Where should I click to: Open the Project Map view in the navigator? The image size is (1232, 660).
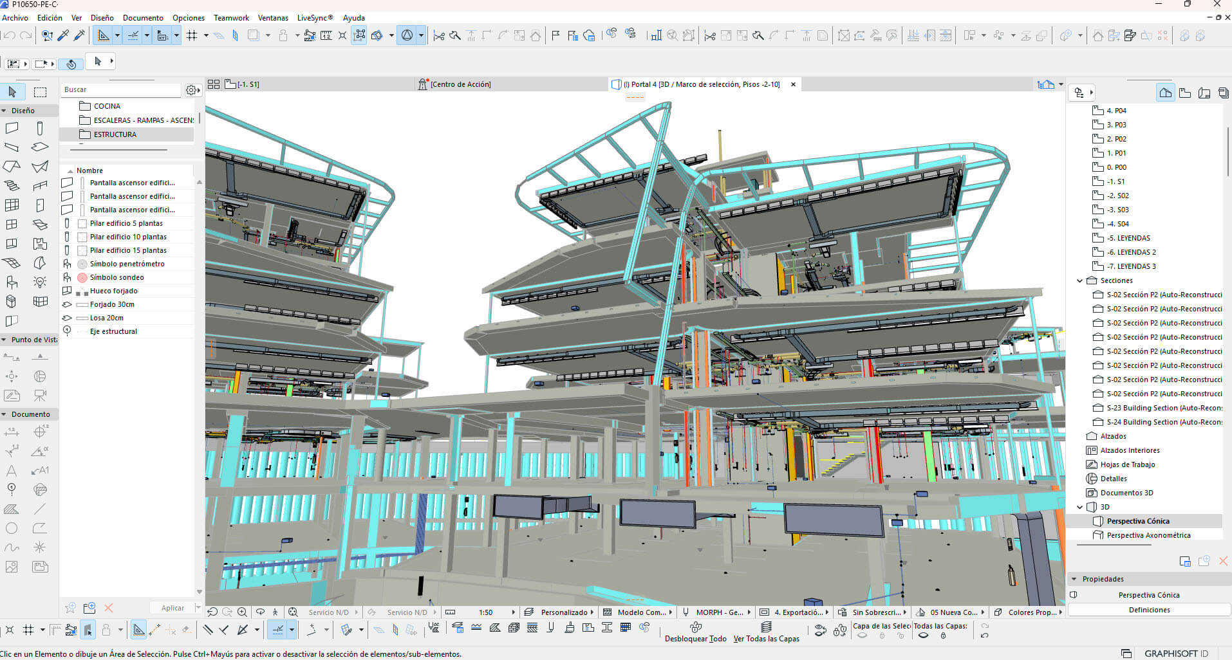click(x=1165, y=93)
